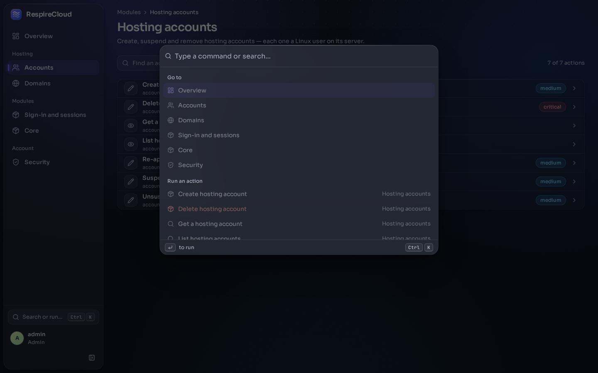Click the RespireCloud logo icon
This screenshot has height=373, width=598.
[x=16, y=15]
